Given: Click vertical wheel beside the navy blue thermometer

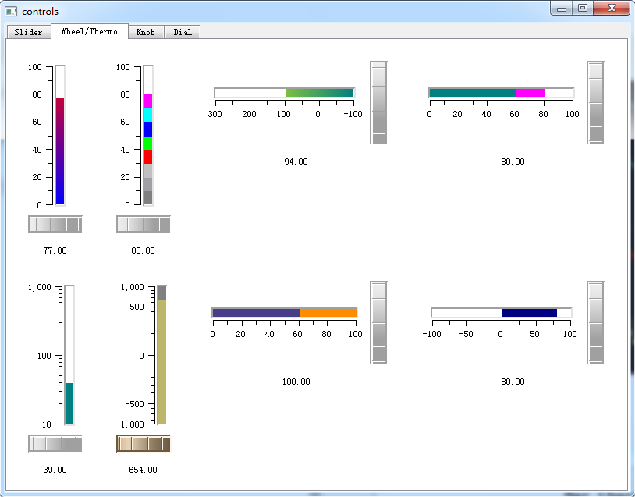Looking at the screenshot, I should coord(596,322).
